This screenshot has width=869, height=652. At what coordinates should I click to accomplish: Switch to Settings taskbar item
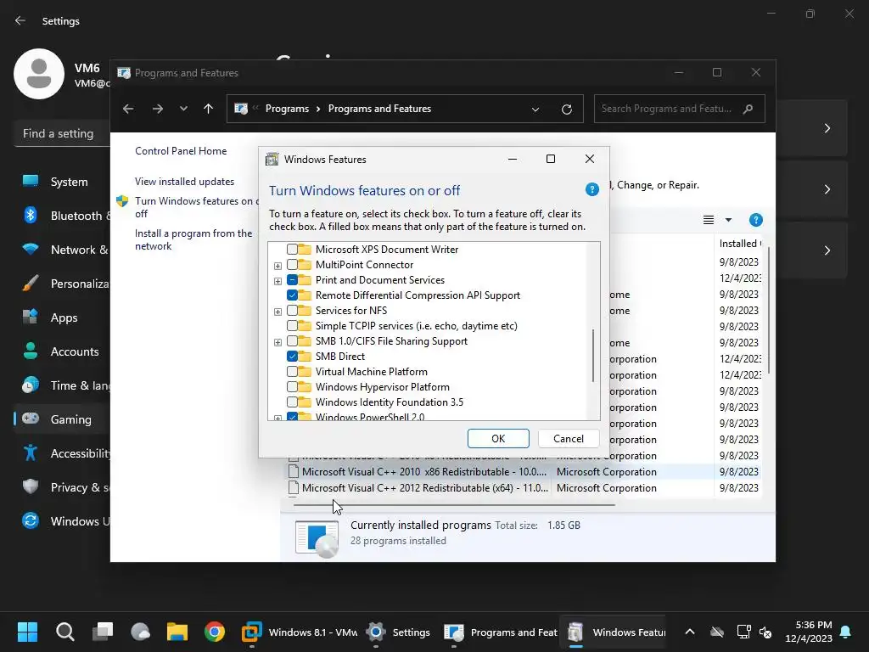tap(398, 632)
